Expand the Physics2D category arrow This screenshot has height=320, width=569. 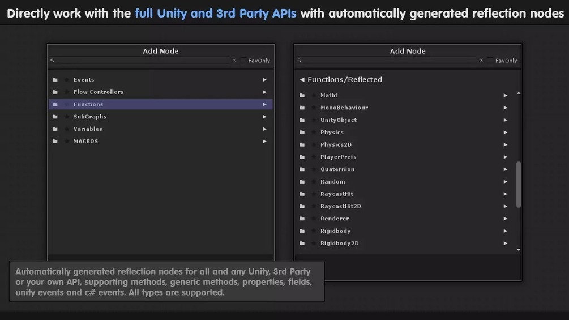(506, 145)
